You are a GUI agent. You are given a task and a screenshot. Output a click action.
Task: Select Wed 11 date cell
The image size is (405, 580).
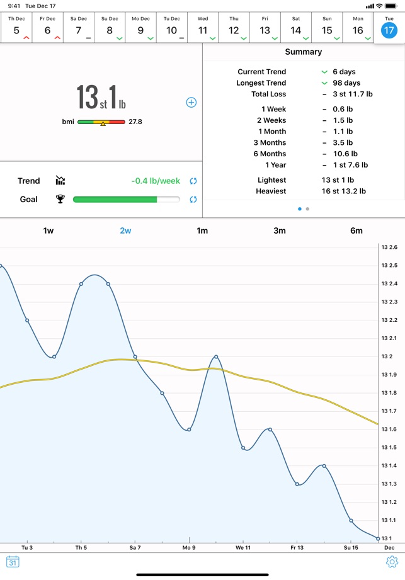pyautogui.click(x=203, y=27)
